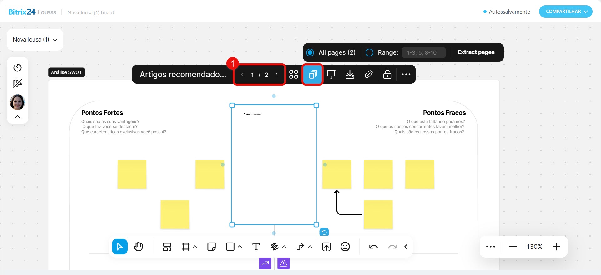Click the page range input field

tap(423, 52)
